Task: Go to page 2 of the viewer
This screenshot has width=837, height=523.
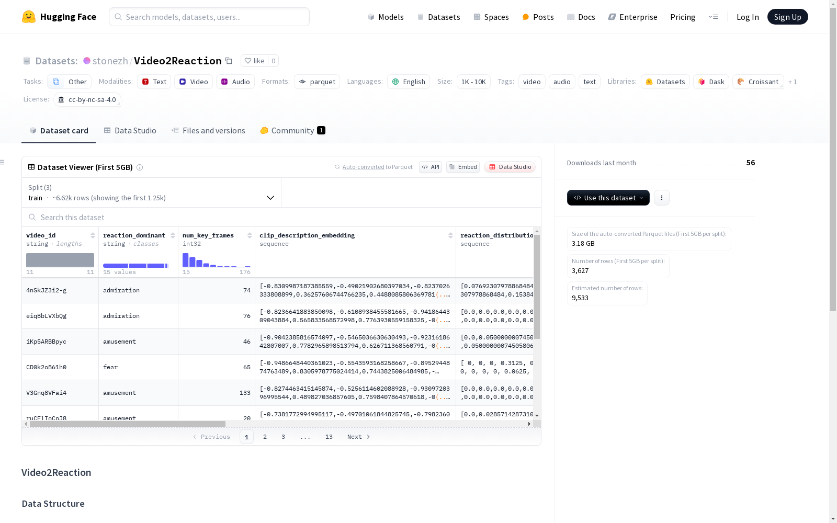Action: click(265, 437)
